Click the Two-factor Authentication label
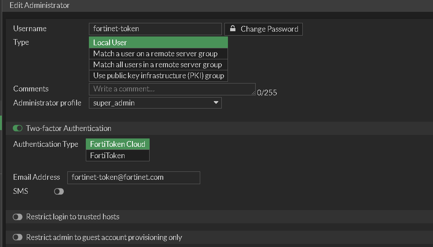The height and width of the screenshot is (247, 433). (69, 128)
